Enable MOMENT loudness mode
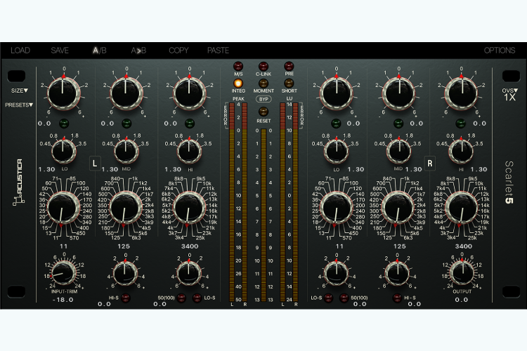The image size is (527, 351). tap(263, 83)
